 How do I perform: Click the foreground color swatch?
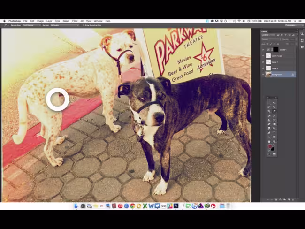[270, 146]
